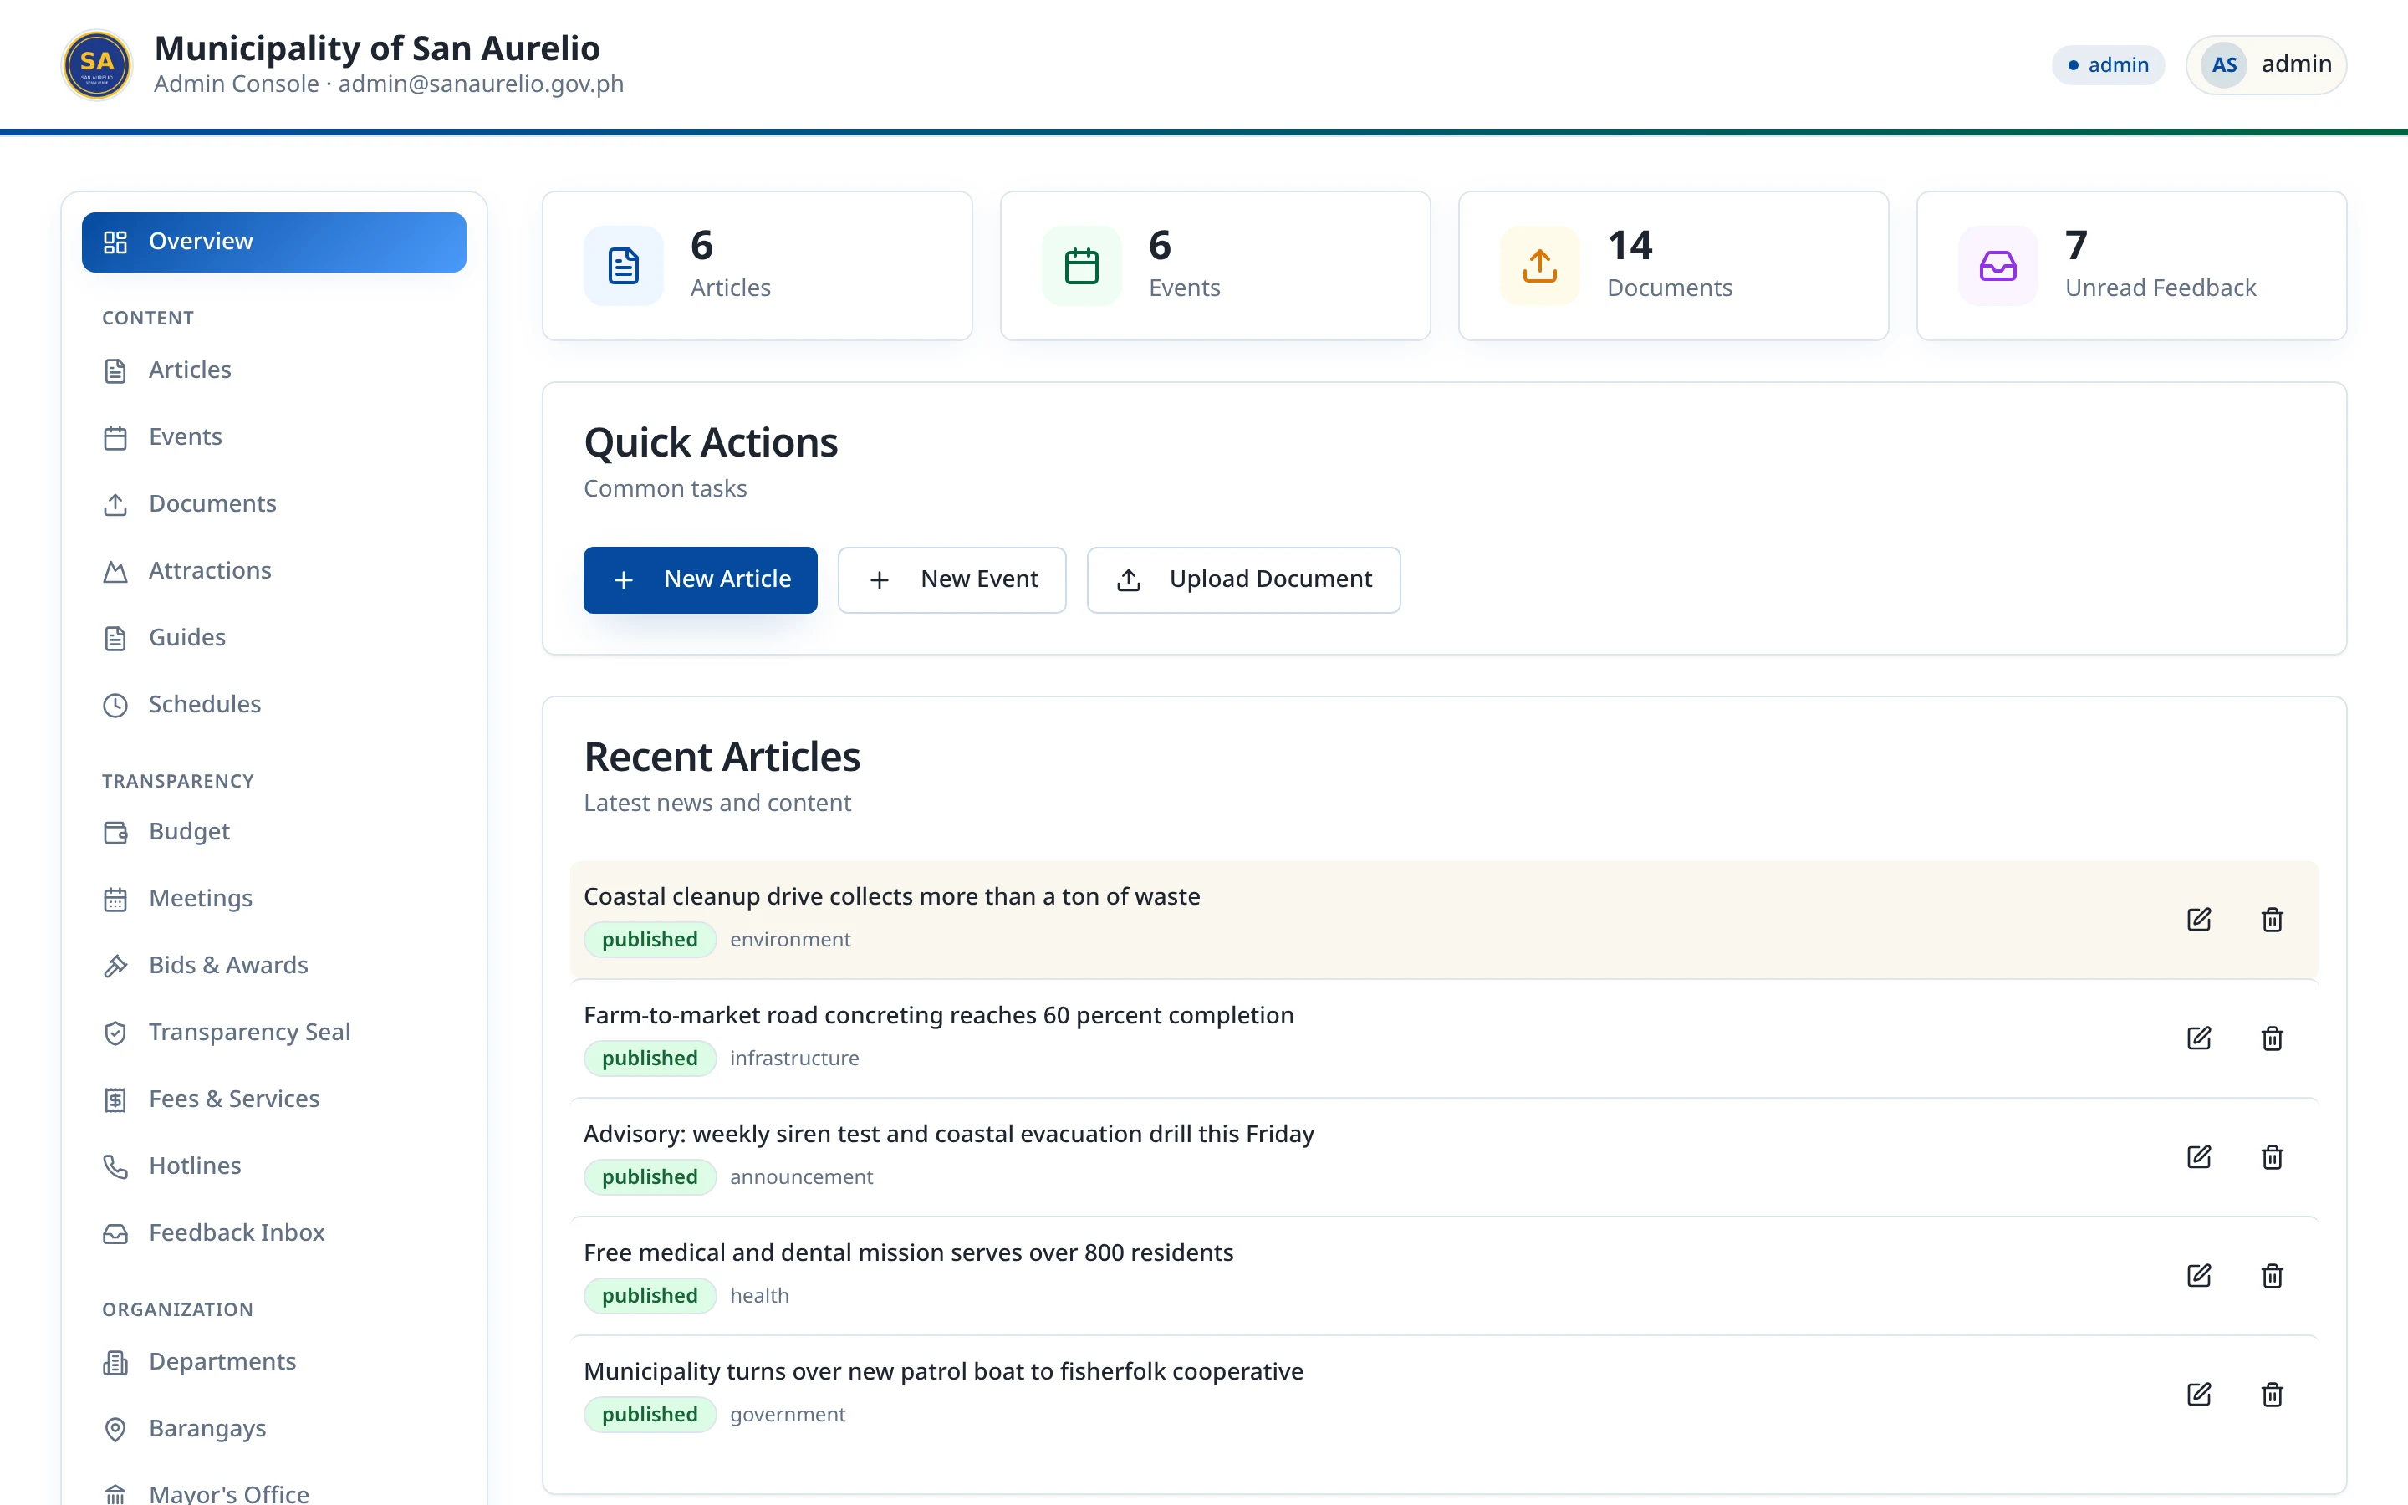
Task: Delete the siren test advisory article
Action: (2273, 1156)
